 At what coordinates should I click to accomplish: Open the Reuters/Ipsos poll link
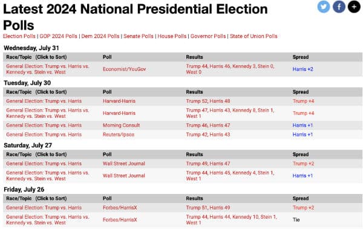coord(119,135)
